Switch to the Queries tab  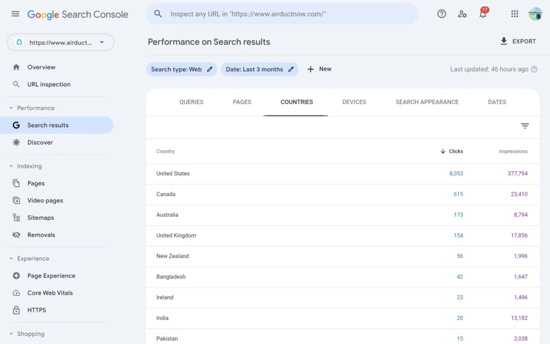tap(191, 102)
